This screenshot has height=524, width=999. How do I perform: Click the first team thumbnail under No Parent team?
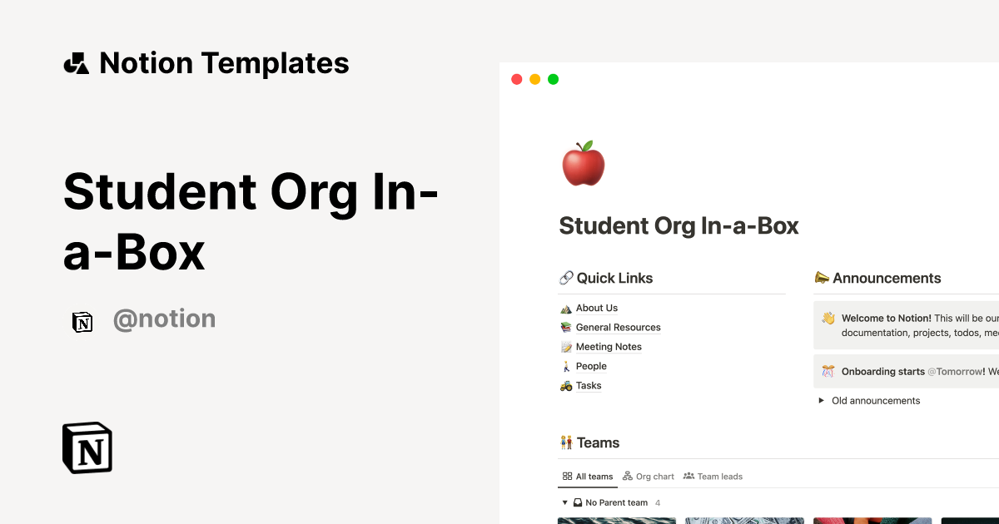616,521
